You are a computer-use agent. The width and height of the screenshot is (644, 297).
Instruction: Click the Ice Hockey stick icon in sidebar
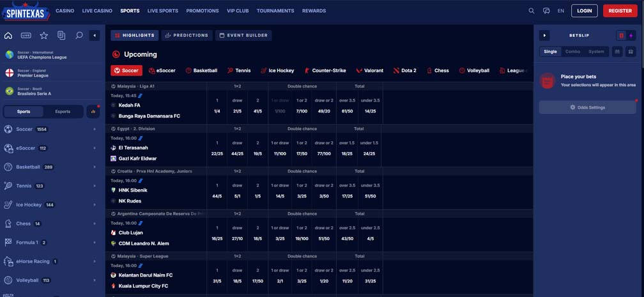[x=8, y=204]
